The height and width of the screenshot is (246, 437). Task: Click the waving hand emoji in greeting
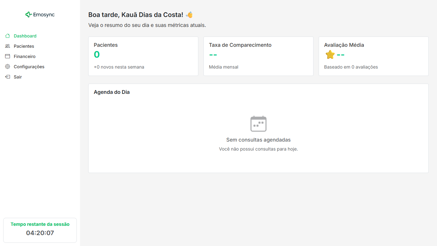point(188,14)
